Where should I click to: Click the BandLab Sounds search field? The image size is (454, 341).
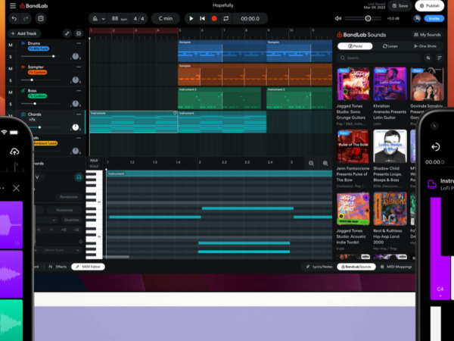pos(379,58)
